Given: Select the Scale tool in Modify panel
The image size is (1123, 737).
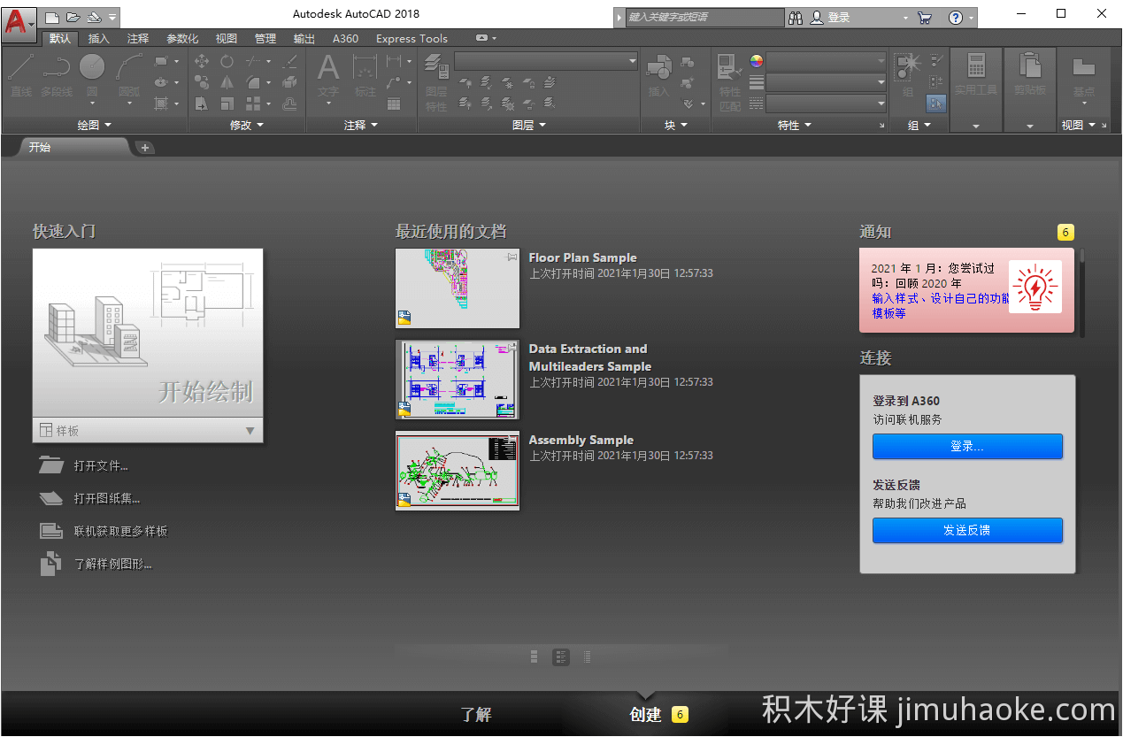Looking at the screenshot, I should 227,104.
